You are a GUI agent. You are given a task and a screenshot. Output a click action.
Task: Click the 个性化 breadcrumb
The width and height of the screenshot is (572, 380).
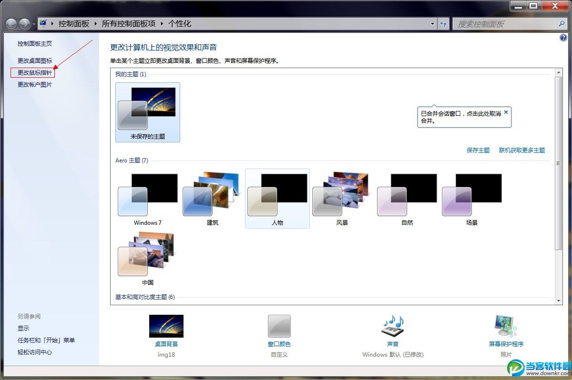click(180, 23)
